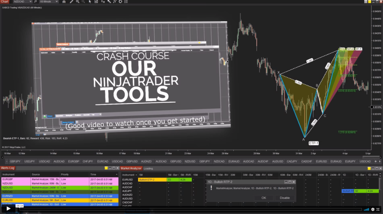383x214 pixels.
Task: Open video settings gear icon
Action: (373, 210)
